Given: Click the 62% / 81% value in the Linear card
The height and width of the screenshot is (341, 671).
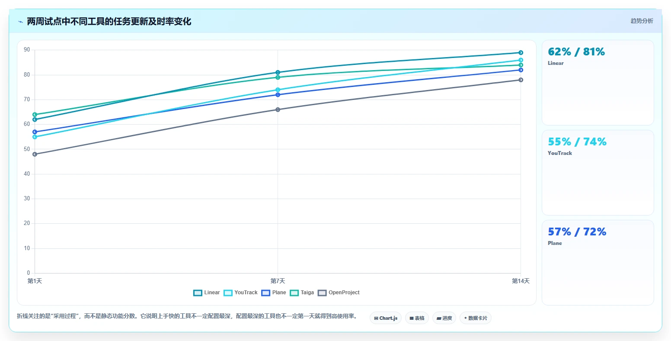Looking at the screenshot, I should (x=576, y=52).
